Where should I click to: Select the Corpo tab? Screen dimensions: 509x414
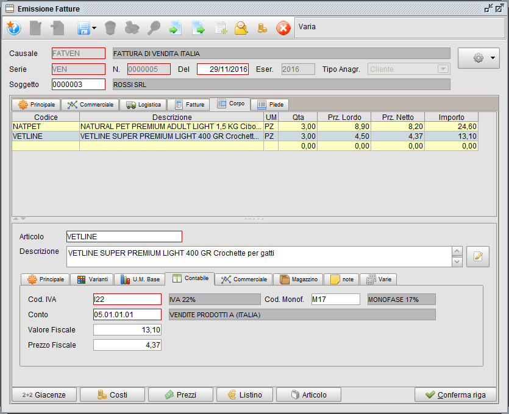(230, 103)
